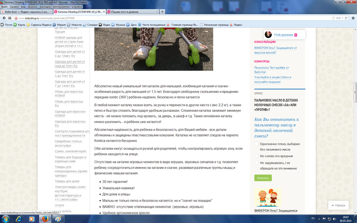
Task: Open the Диск bookmark
Action: pos(132,25)
